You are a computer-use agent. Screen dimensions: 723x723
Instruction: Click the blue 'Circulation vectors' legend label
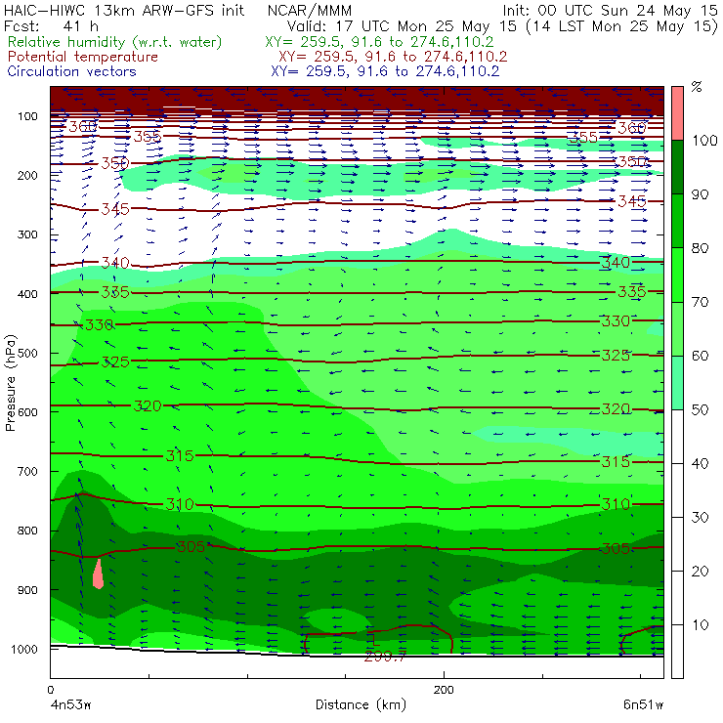point(72,71)
